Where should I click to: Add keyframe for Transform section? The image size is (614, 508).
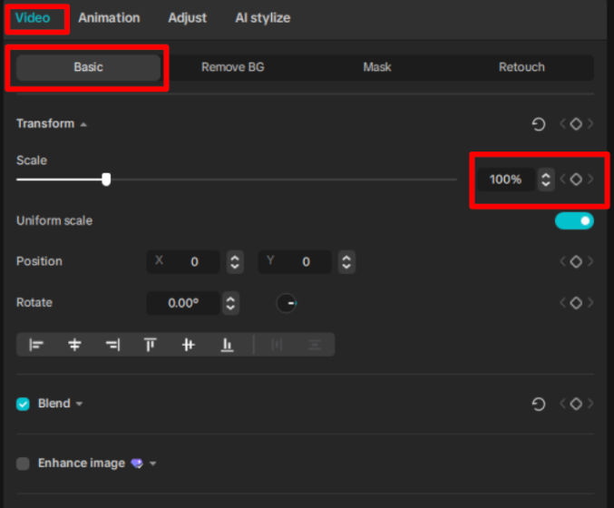[x=576, y=124]
